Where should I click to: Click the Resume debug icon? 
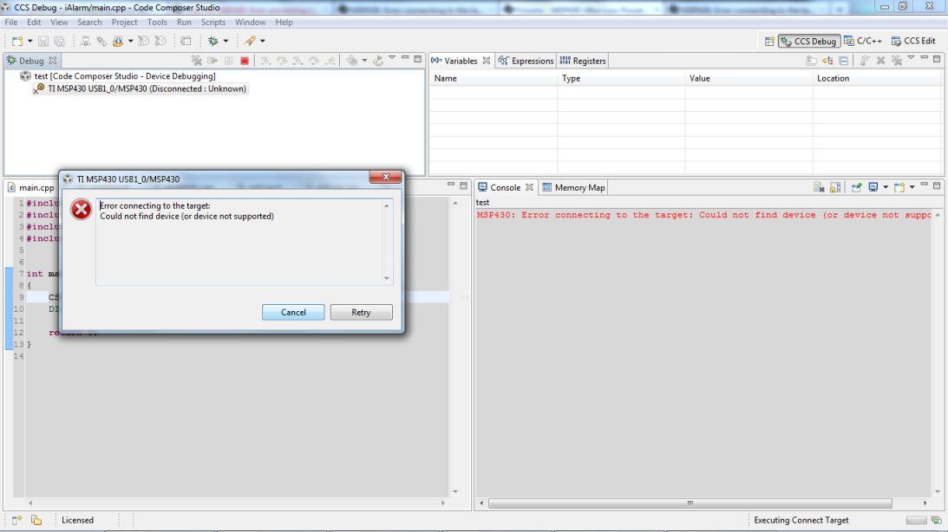click(214, 59)
